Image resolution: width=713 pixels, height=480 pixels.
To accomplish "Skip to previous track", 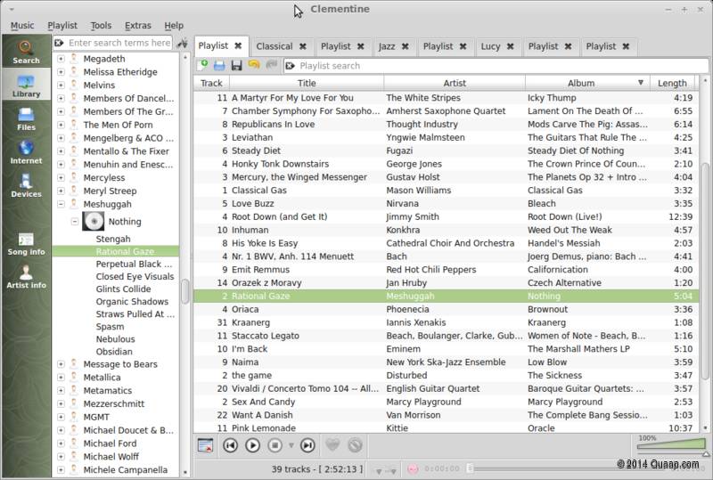I will [231, 445].
